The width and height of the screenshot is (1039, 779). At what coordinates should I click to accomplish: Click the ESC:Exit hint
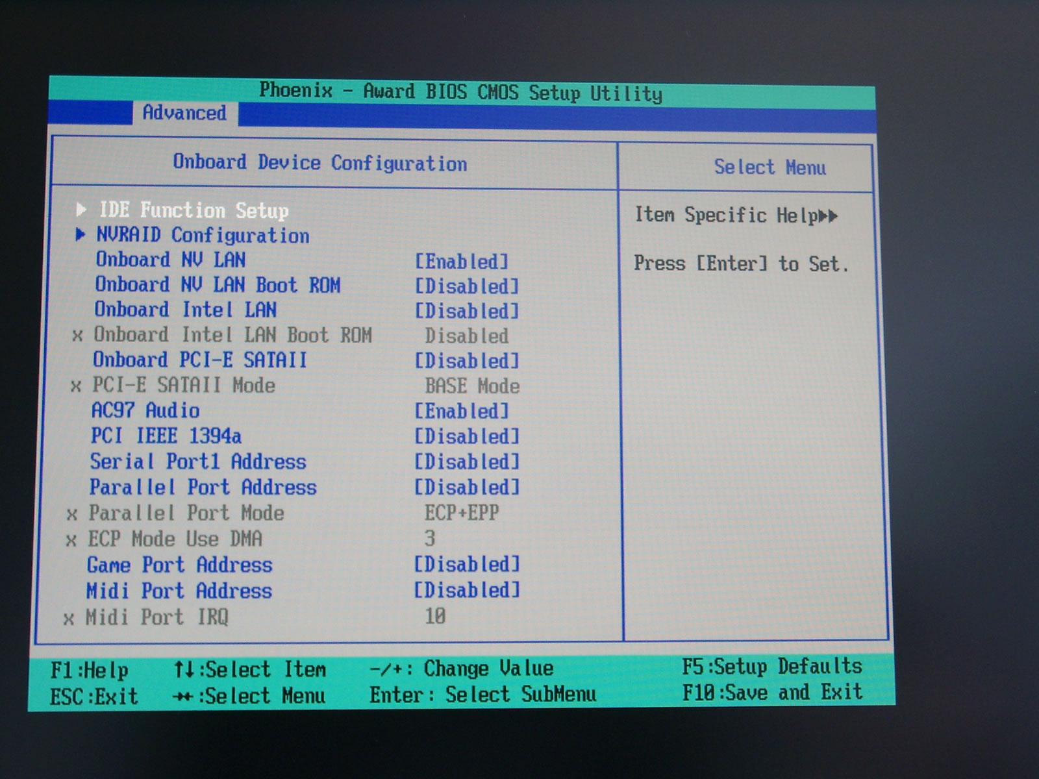pyautogui.click(x=94, y=697)
